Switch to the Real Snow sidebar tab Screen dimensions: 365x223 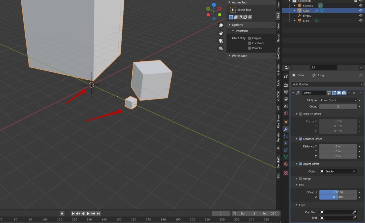[x=279, y=122]
